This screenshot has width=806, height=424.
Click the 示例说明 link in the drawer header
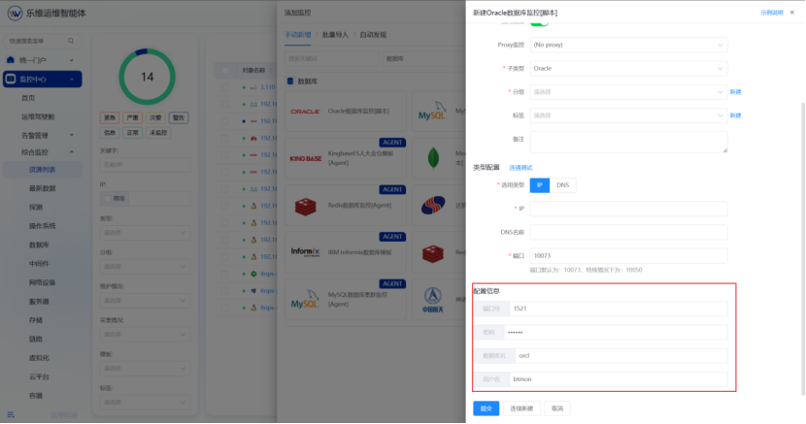[x=772, y=13]
